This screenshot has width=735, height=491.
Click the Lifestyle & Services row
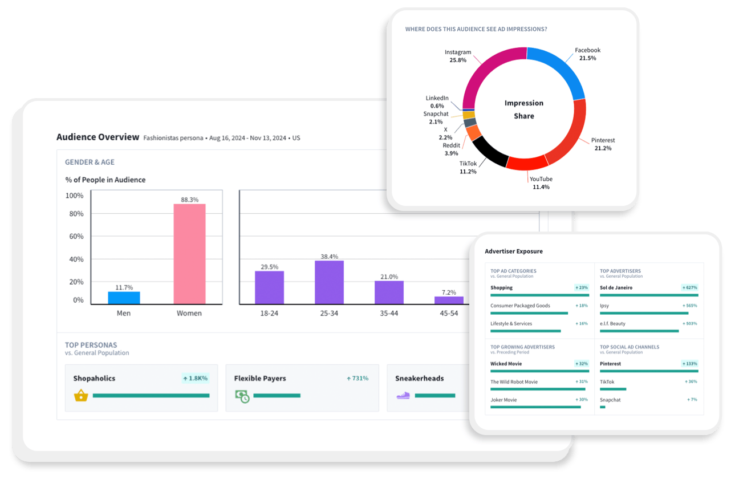pyautogui.click(x=539, y=327)
